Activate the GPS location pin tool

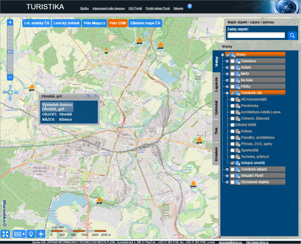pos(31,234)
